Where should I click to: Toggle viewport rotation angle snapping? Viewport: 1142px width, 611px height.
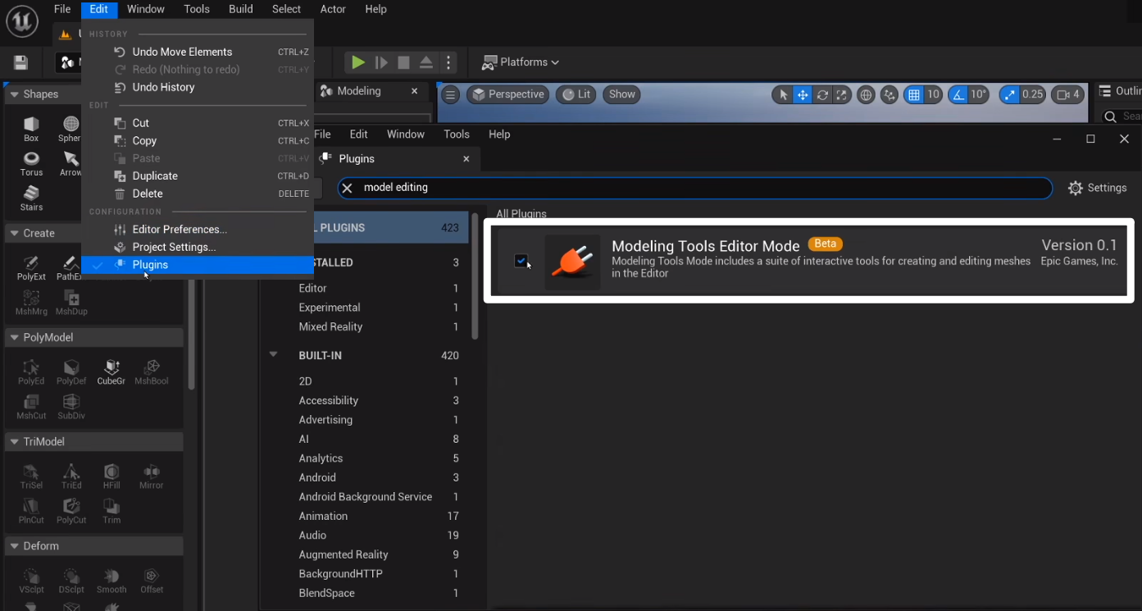pyautogui.click(x=958, y=95)
